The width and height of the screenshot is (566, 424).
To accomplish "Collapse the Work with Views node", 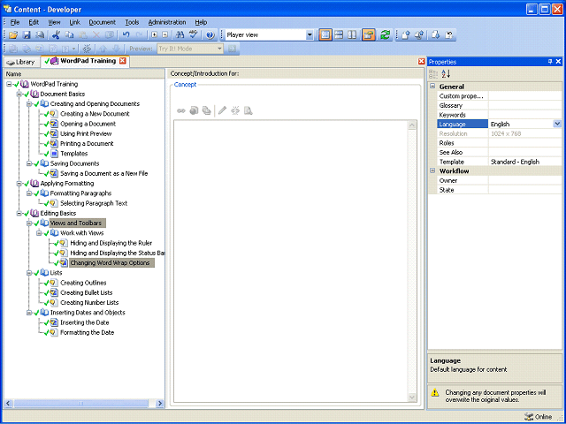I will click(39, 233).
